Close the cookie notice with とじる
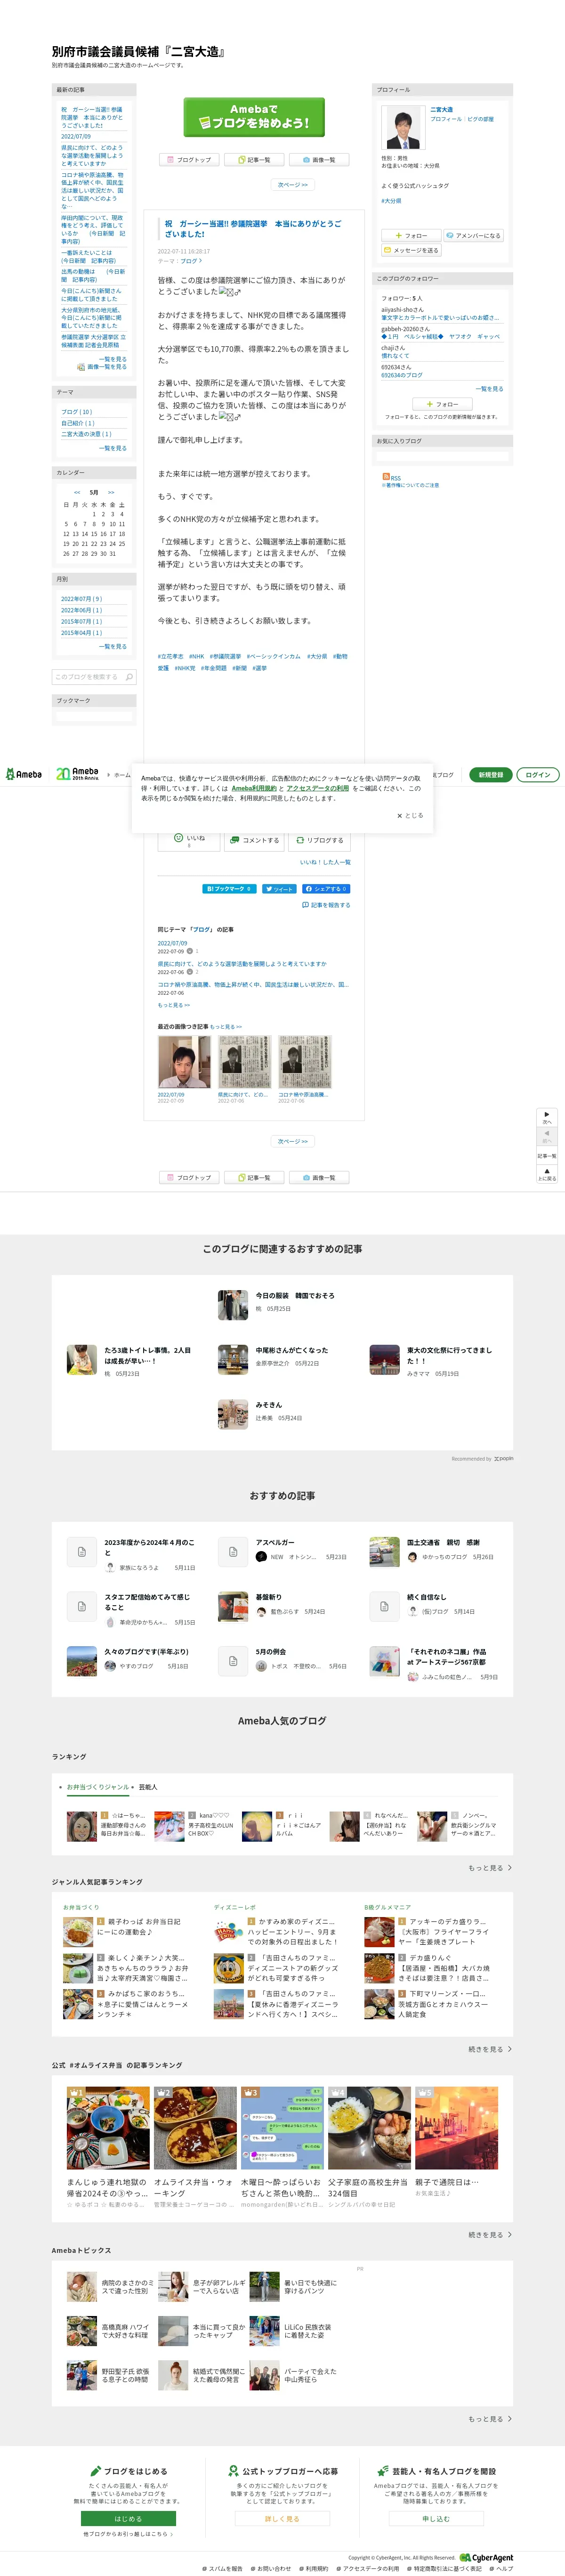565x2576 pixels. 410,815
